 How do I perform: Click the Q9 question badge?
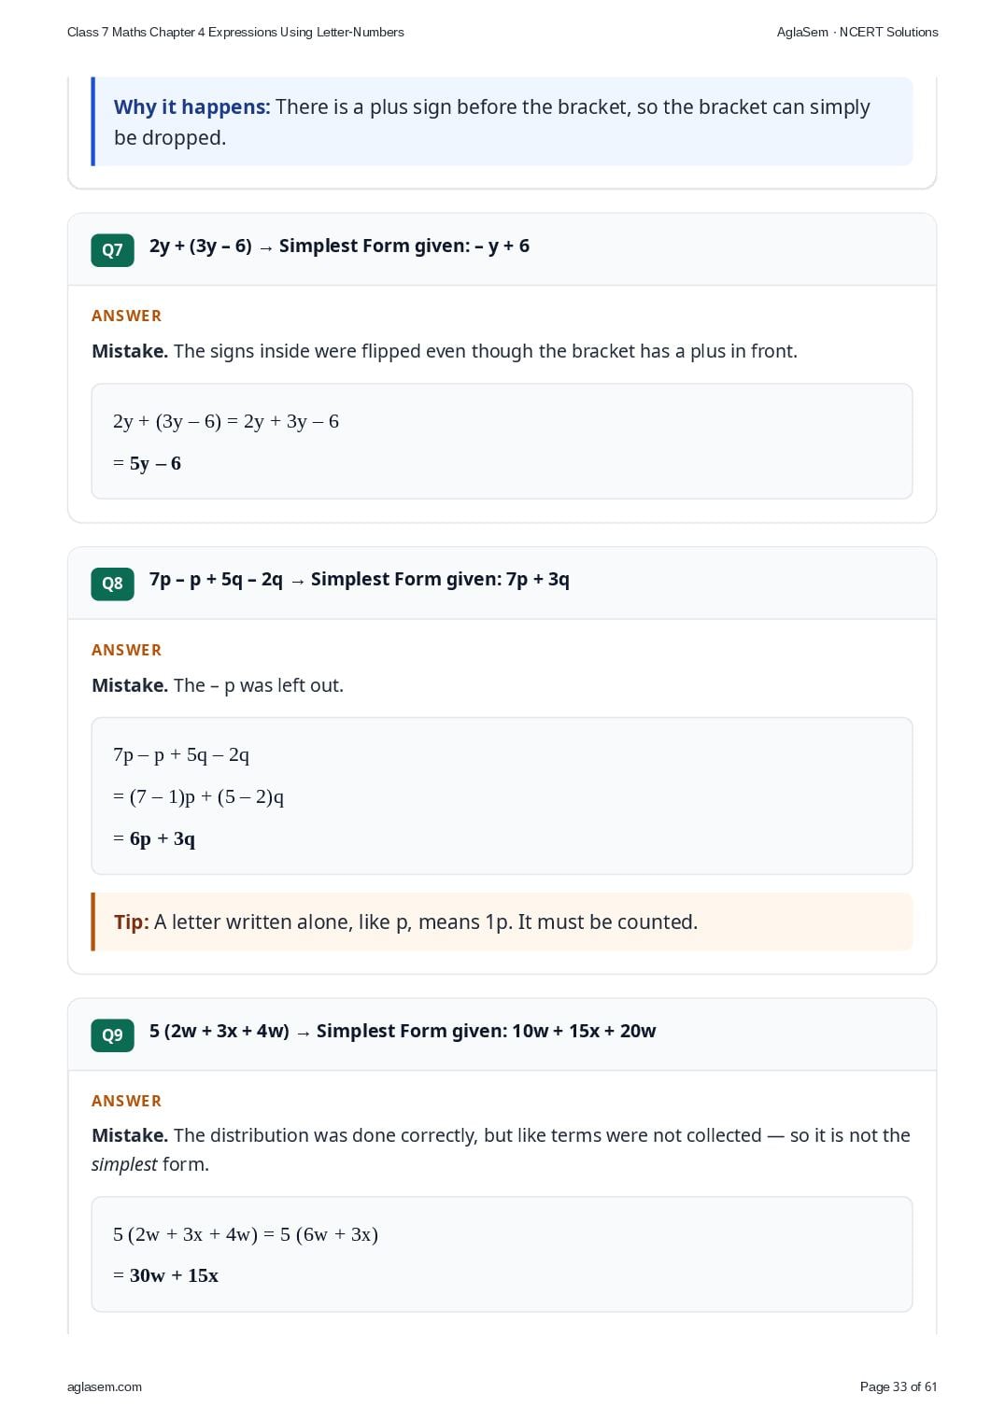[112, 1035]
